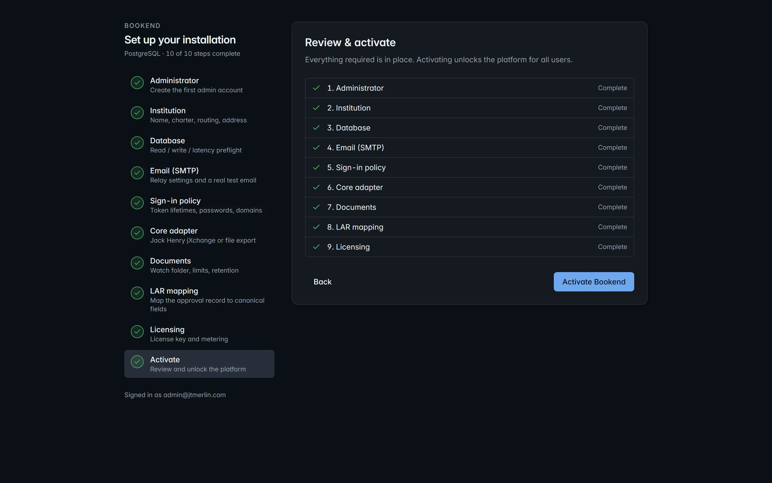Click Complete status on the Core adapter row
The image size is (772, 483).
click(612, 187)
